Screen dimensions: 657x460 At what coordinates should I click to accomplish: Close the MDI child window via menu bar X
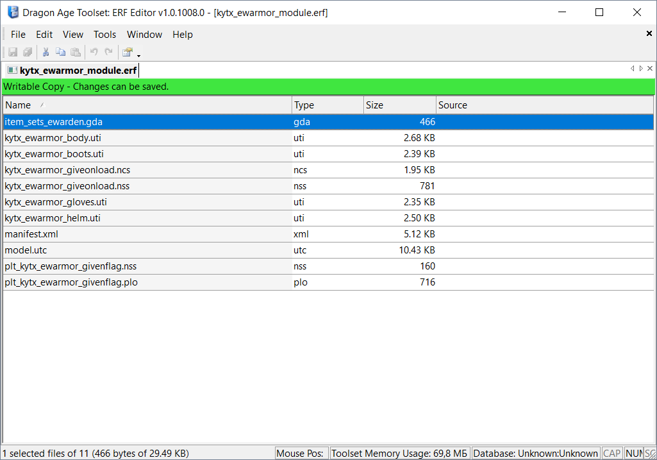(649, 33)
